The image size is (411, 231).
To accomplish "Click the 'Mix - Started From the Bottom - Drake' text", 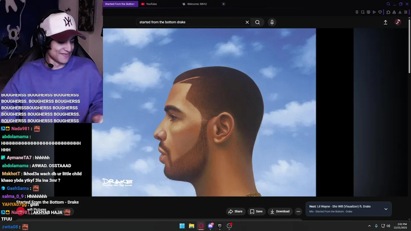I will pyautogui.click(x=331, y=212).
